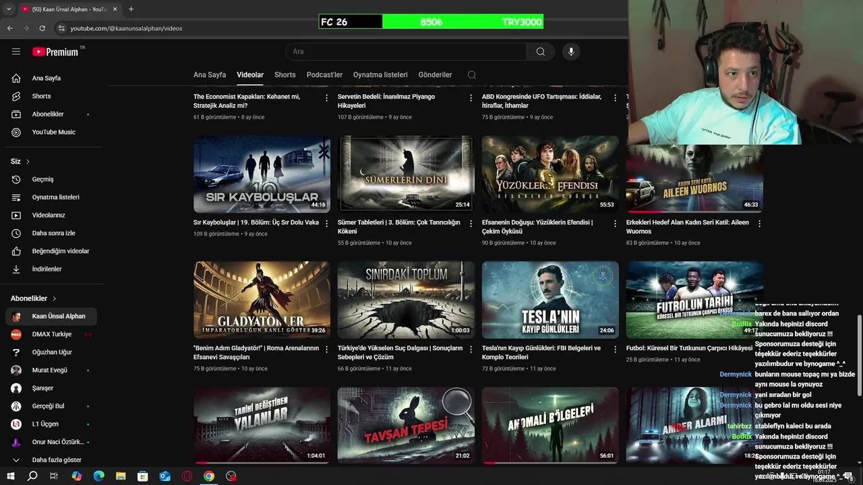Go back with browser back arrow
Image resolution: width=863 pixels, height=485 pixels.
click(9, 28)
